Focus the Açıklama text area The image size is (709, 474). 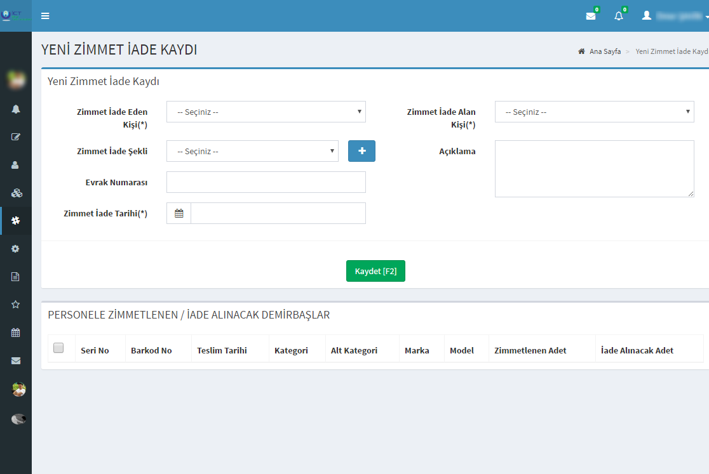click(594, 169)
